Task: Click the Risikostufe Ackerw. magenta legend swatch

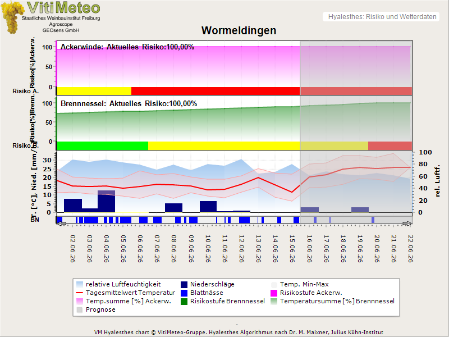Action: [x=274, y=293]
